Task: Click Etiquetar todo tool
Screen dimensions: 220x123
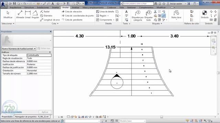Action: (148, 16)
